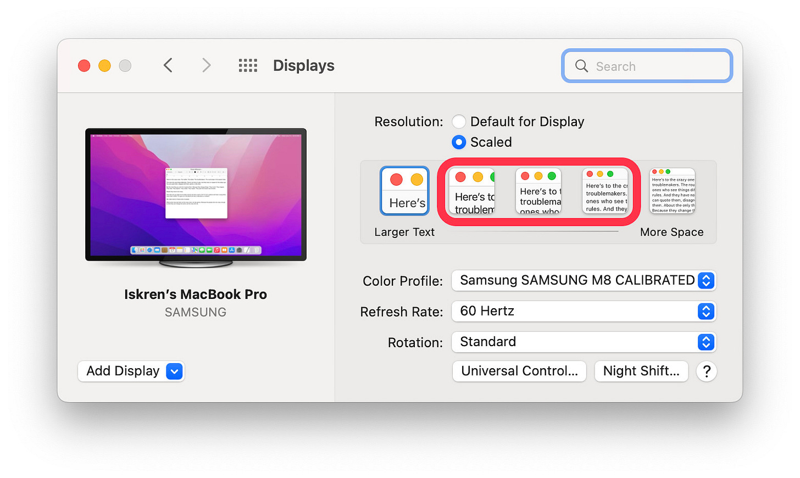This screenshot has height=478, width=800.
Task: Show all preferences grid icon
Action: [248, 66]
